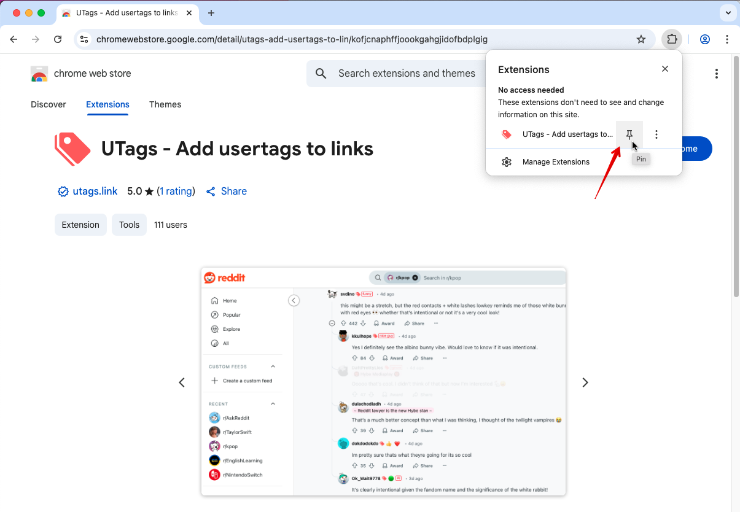Show next screenshot in carousel
Viewport: 740px width, 512px height.
[x=585, y=382]
